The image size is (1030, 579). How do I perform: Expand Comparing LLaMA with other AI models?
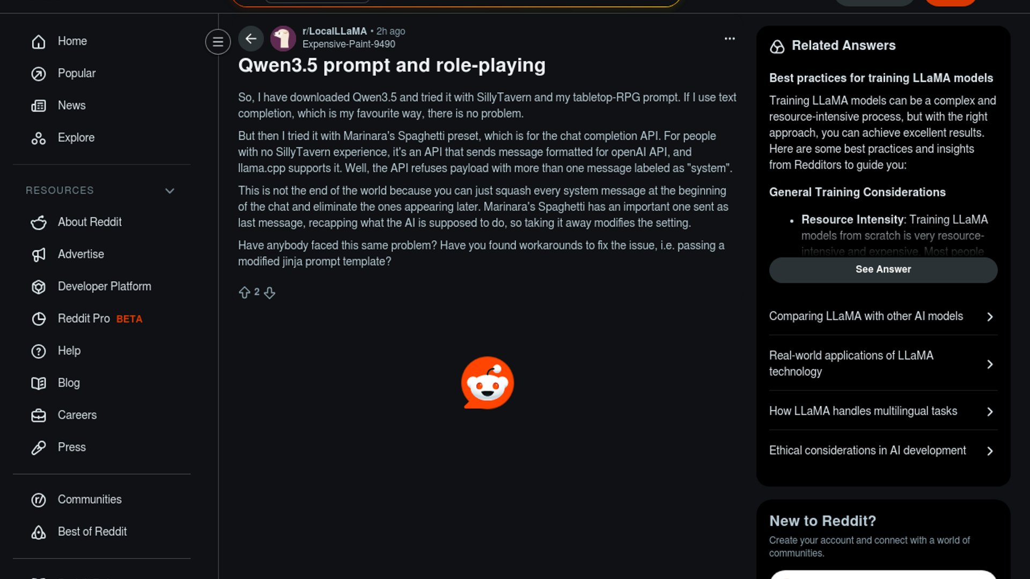point(883,316)
